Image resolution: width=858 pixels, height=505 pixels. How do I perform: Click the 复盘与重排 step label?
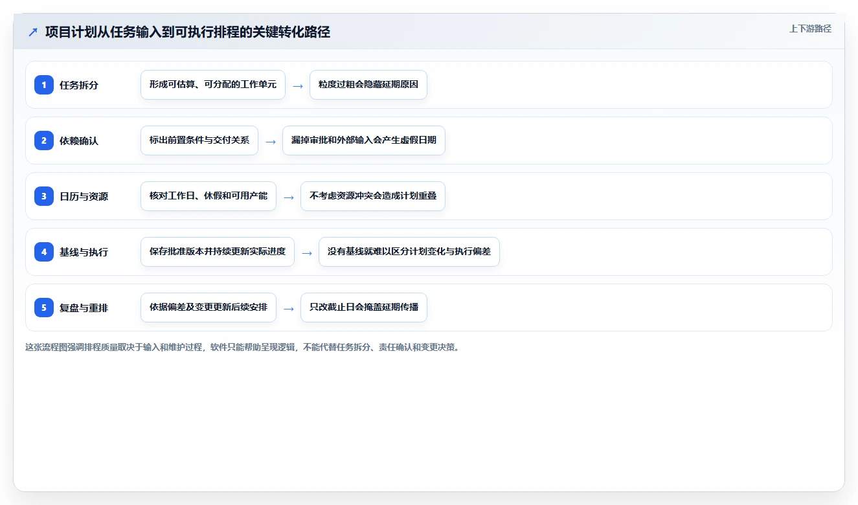coord(84,308)
